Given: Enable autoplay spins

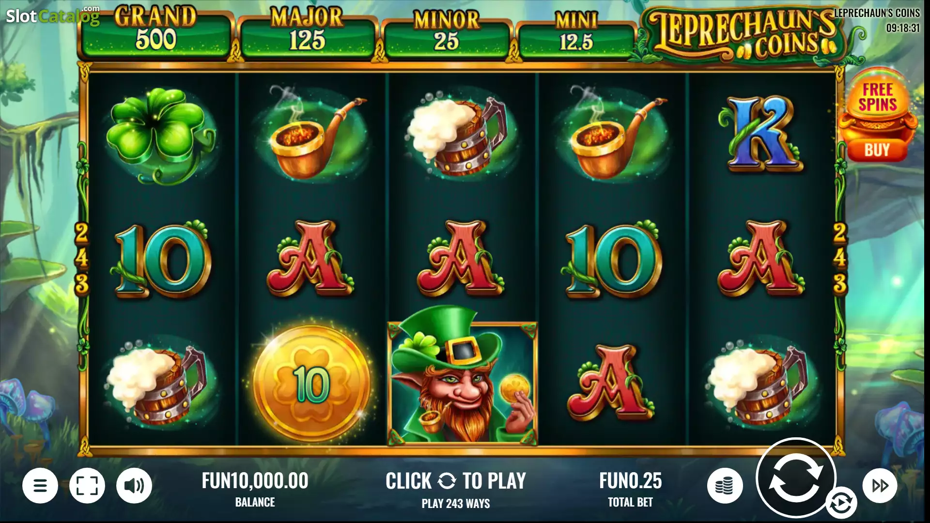Looking at the screenshot, I should point(841,503).
